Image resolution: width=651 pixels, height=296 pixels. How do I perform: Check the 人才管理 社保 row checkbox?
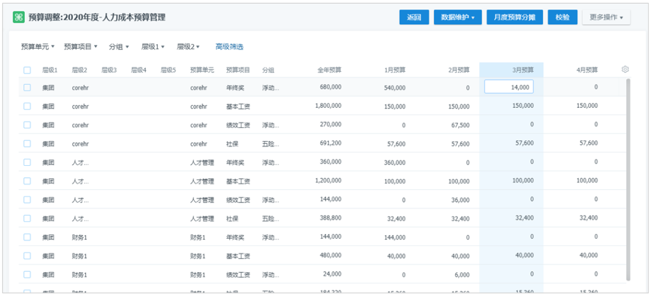(27, 218)
